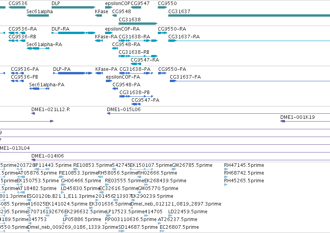The height and width of the screenshot is (233, 330).
Task: Click the CG9536 gene label
Action: tap(18, 3)
